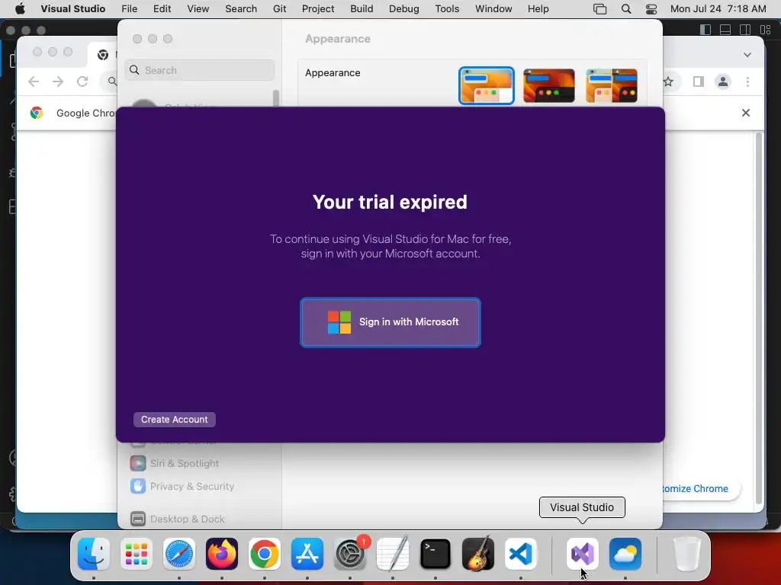Open TextEdit from the Dock
The width and height of the screenshot is (781, 585).
click(x=393, y=554)
